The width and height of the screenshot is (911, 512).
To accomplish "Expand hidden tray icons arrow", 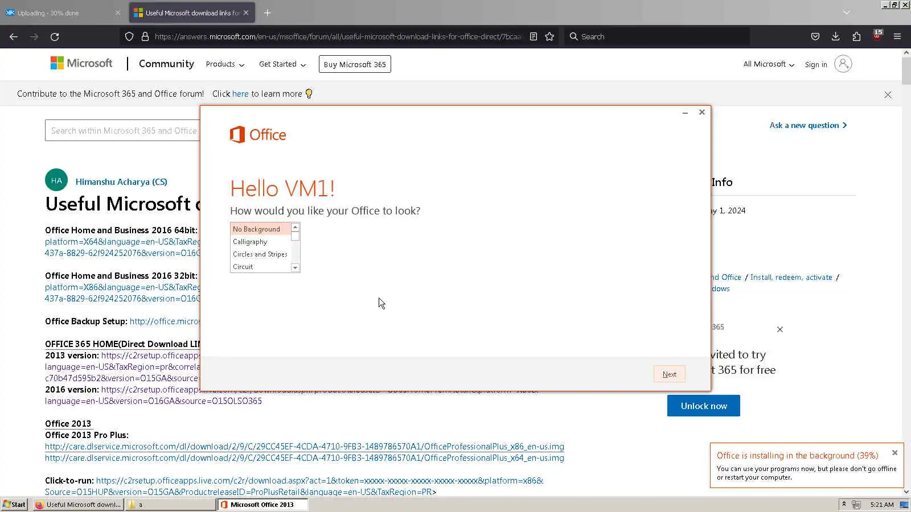I will coord(844,505).
